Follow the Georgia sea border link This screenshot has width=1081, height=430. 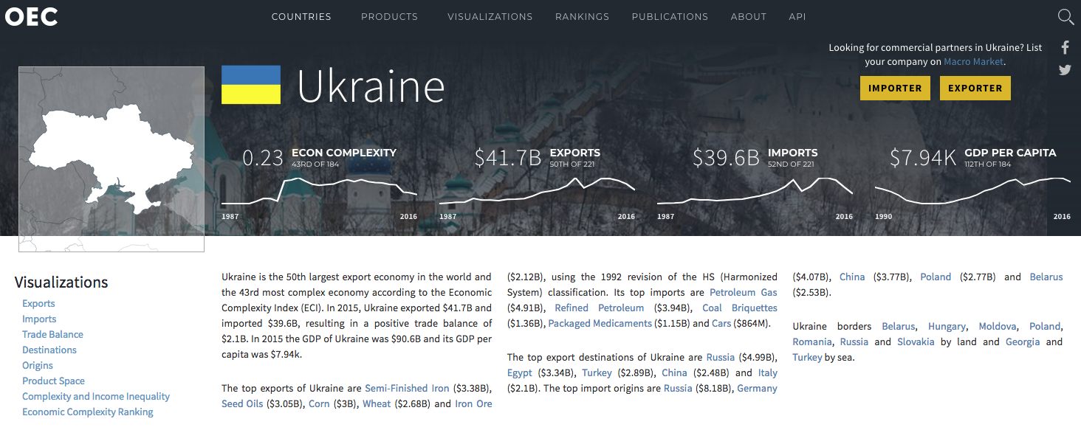1023,341
